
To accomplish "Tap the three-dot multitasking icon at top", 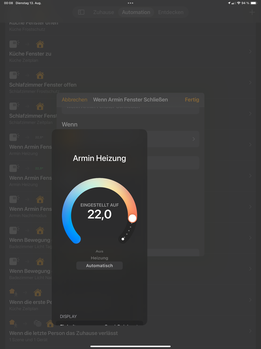I will (x=130, y=3).
